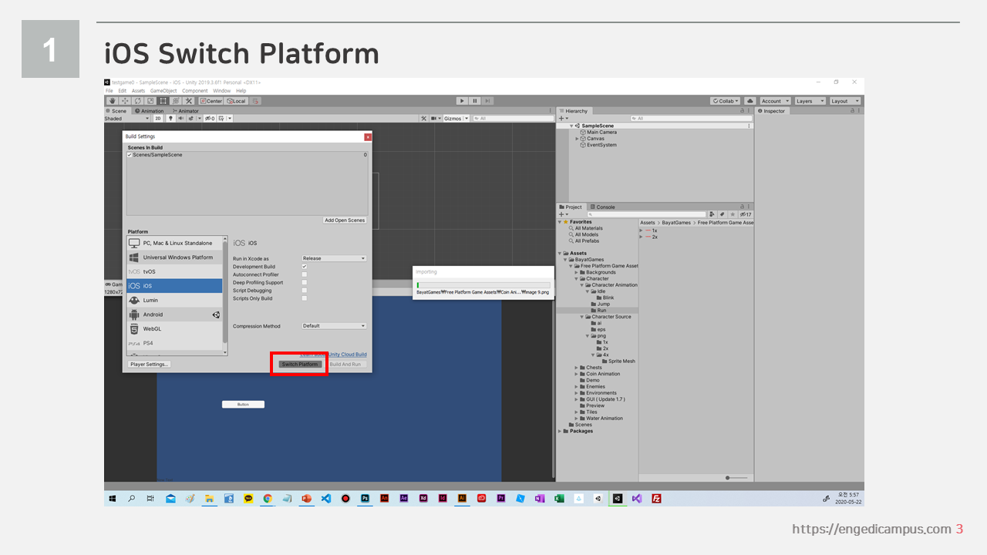
Task: Enable Script Debugging checkbox
Action: [305, 291]
